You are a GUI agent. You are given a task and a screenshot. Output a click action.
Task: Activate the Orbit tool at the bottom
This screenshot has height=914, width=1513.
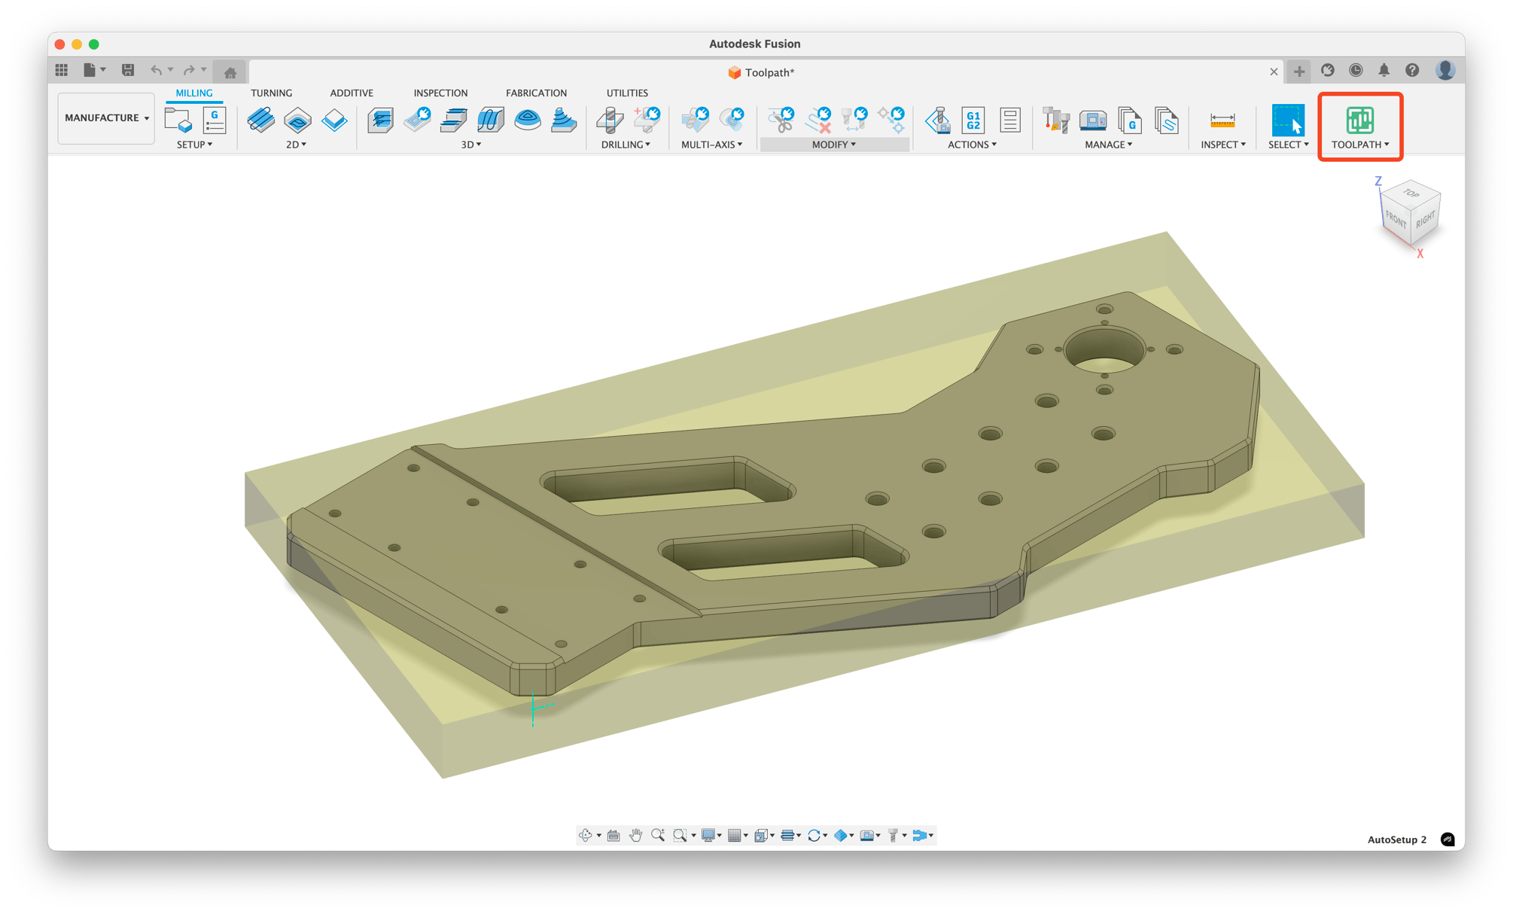[x=587, y=835]
